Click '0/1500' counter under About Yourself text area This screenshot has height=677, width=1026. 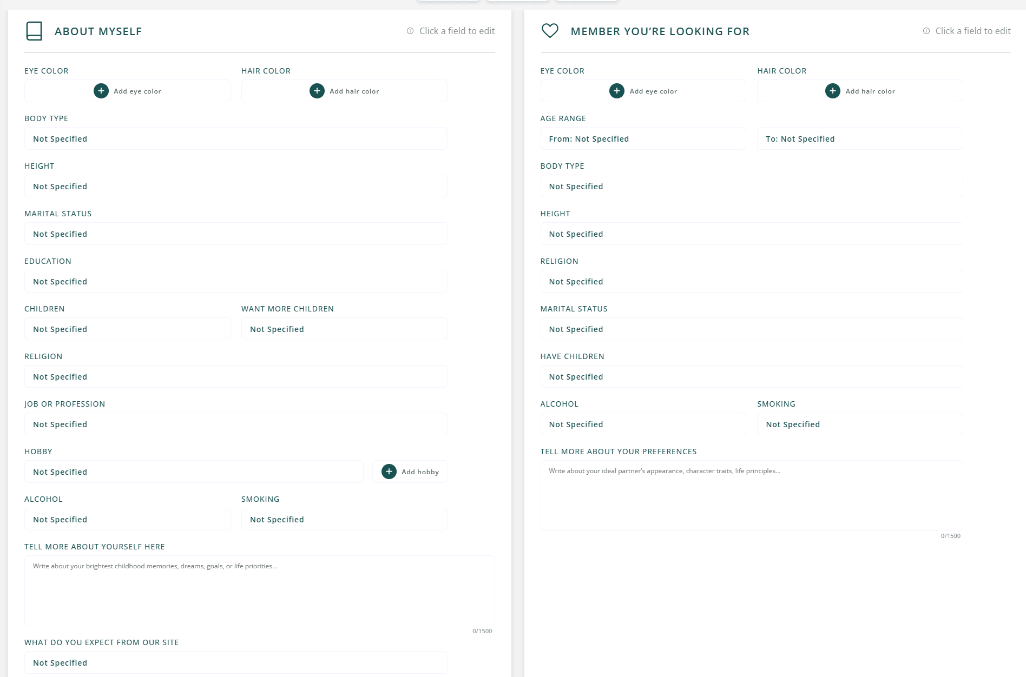pos(482,631)
